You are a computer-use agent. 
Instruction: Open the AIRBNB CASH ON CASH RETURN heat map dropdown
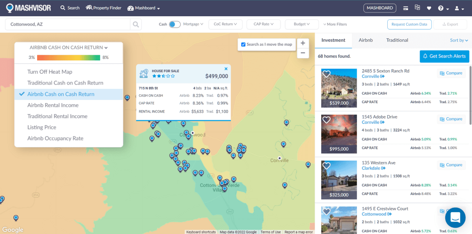click(x=68, y=47)
